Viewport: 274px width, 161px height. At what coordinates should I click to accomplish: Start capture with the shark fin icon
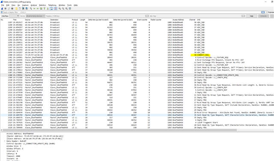tap(2, 9)
